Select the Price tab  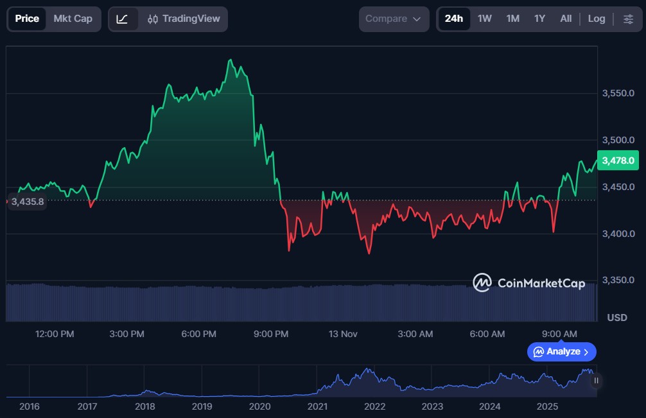click(x=27, y=19)
